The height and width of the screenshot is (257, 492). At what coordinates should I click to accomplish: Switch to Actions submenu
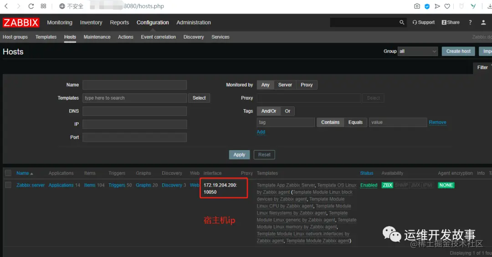pyautogui.click(x=126, y=37)
